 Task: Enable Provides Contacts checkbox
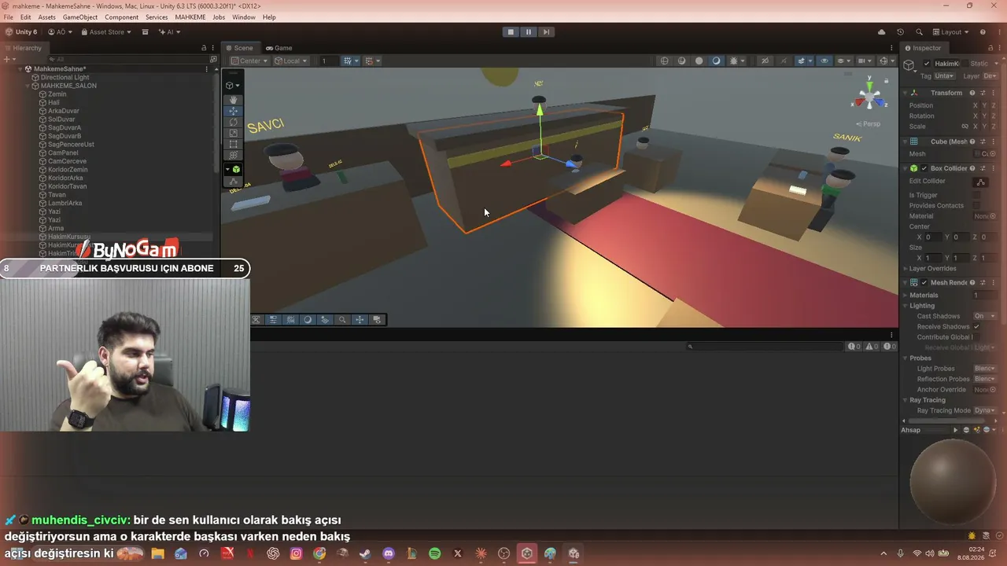pyautogui.click(x=976, y=206)
